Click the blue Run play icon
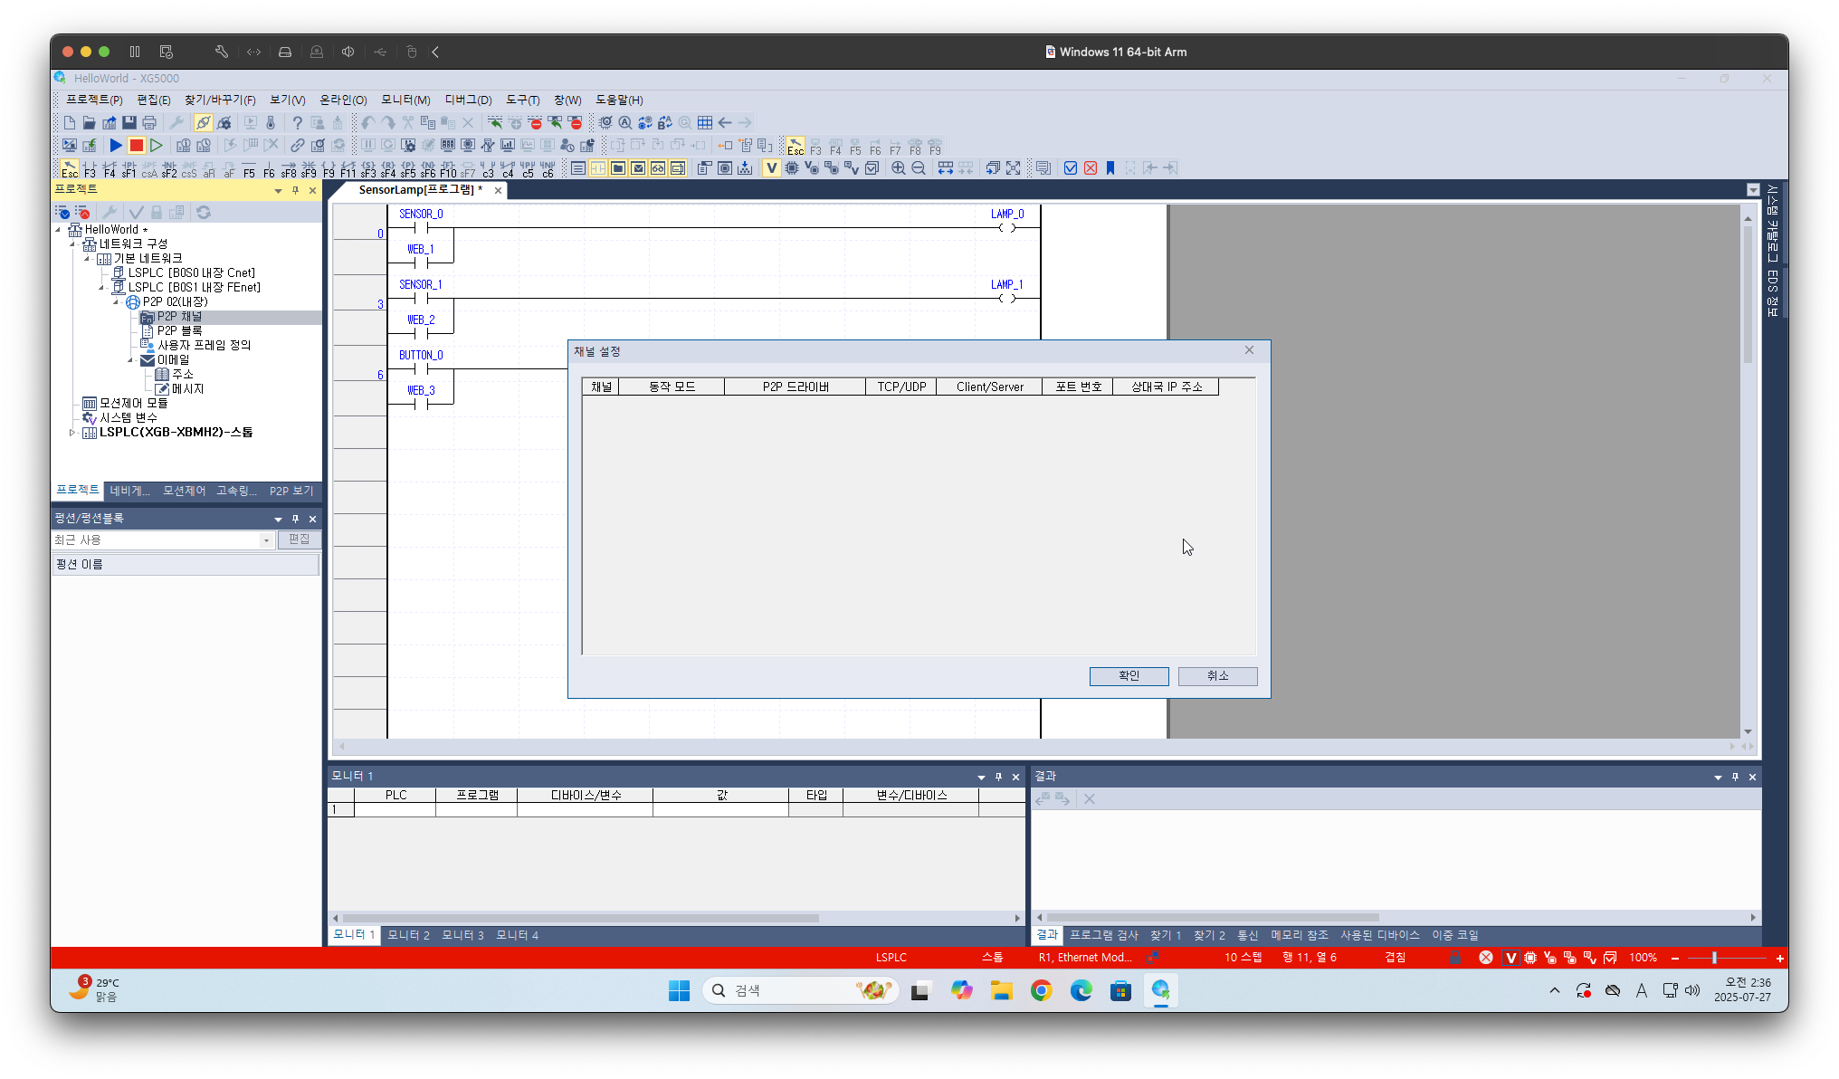This screenshot has height=1079, width=1839. click(116, 145)
